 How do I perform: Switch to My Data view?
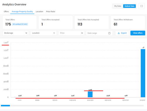click(118, 6)
